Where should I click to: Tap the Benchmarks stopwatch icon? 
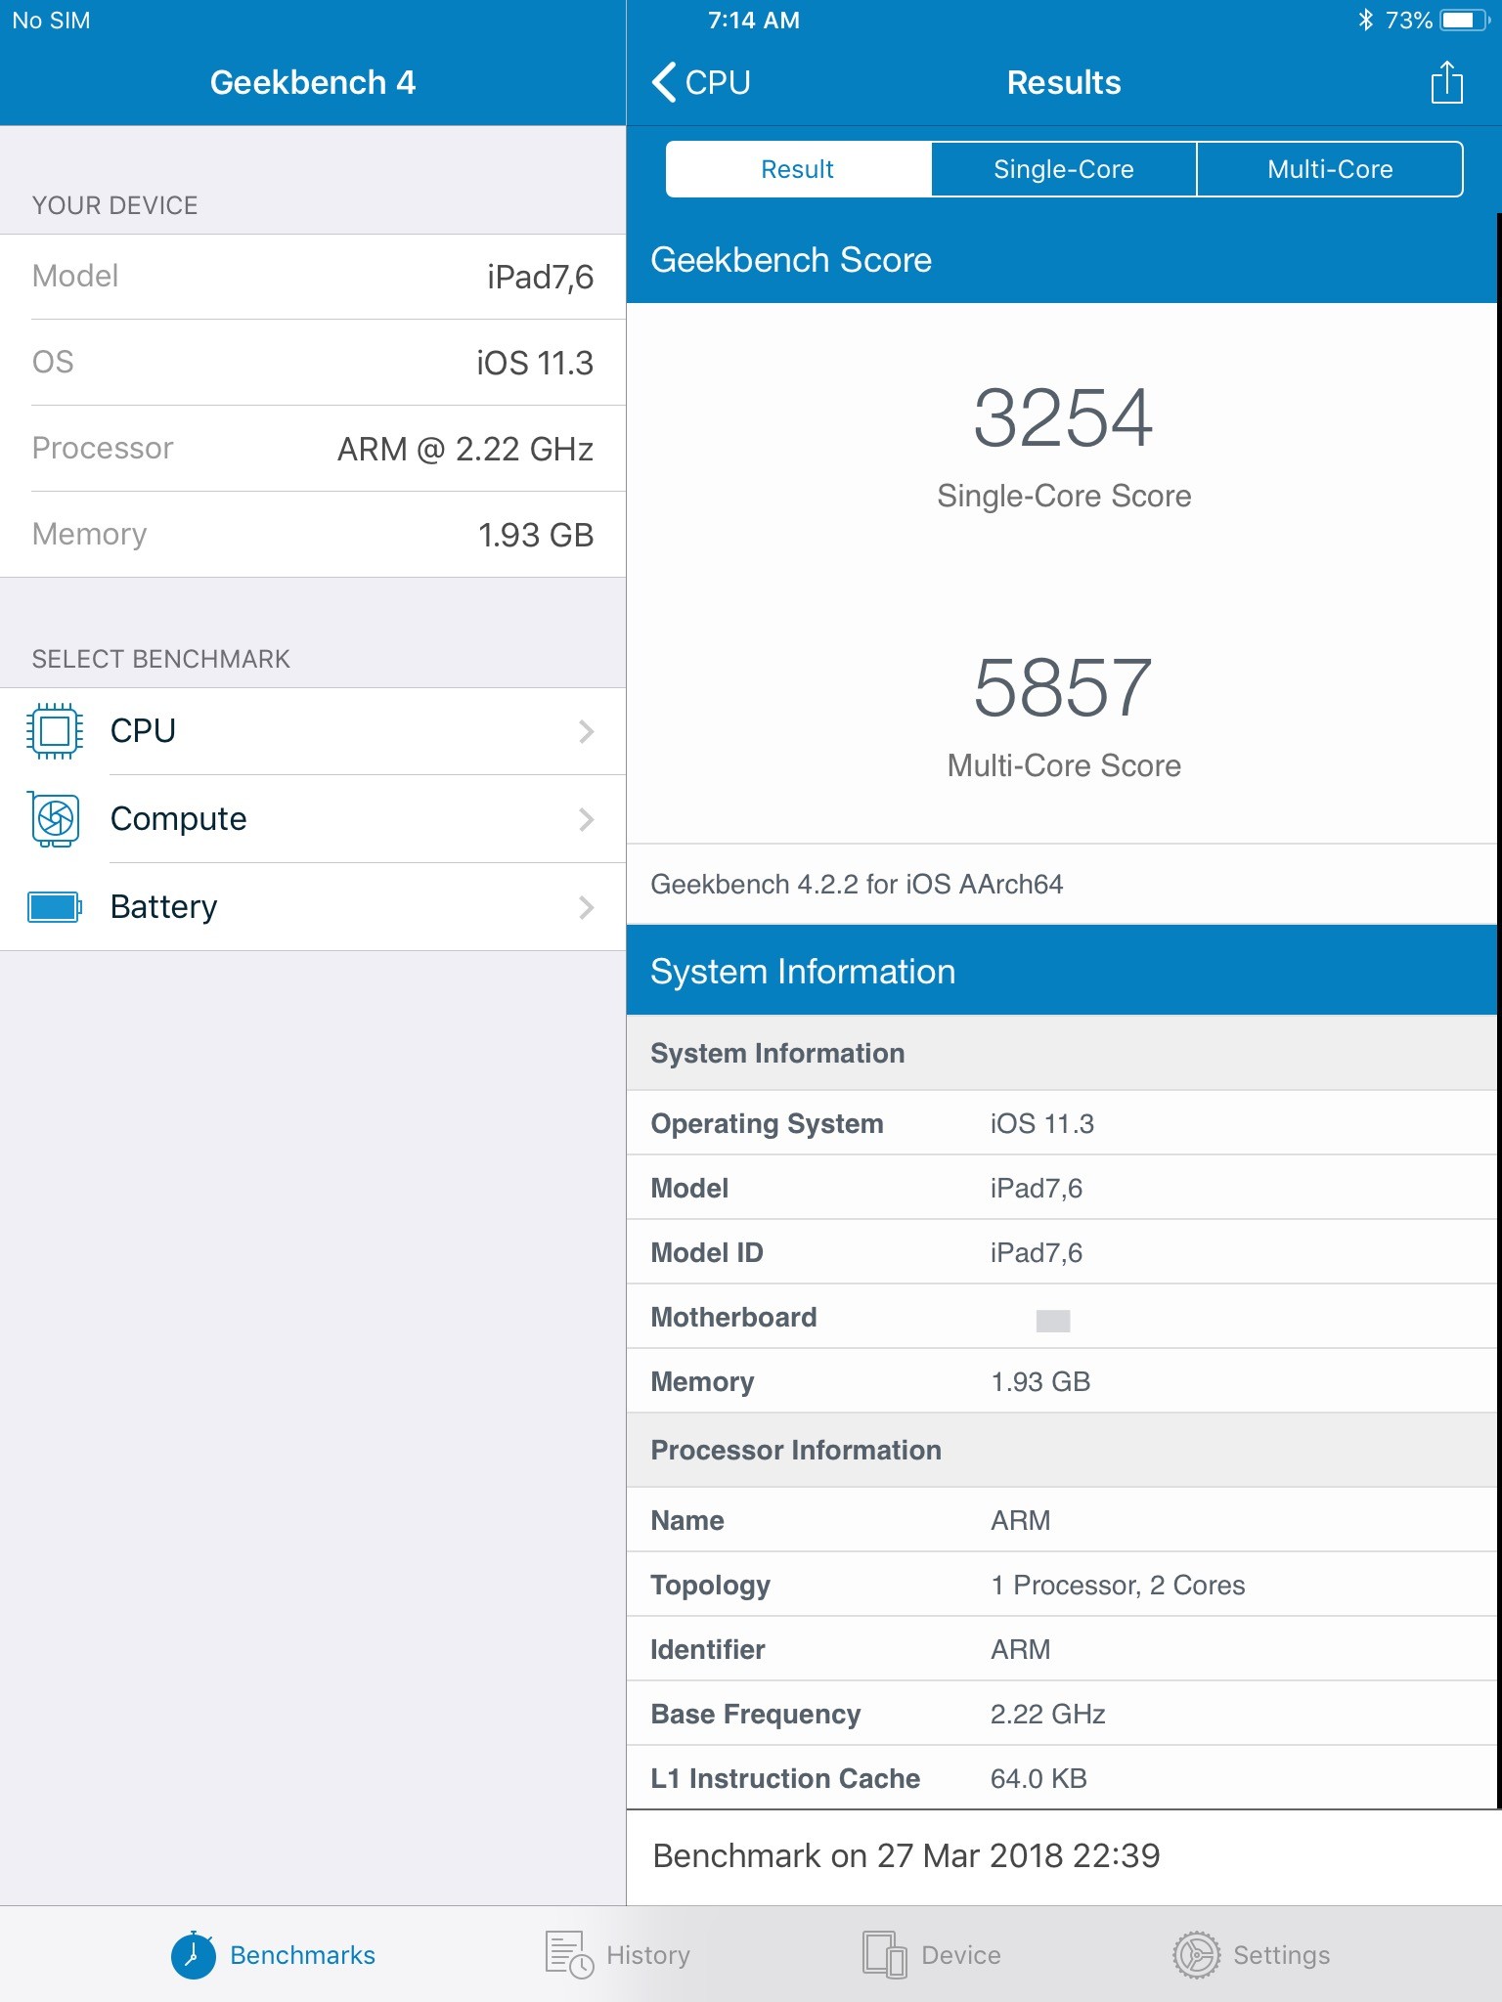[x=194, y=1955]
